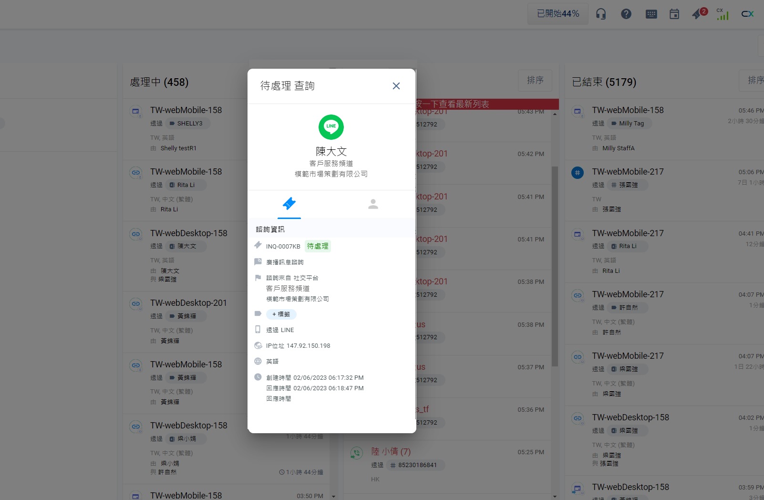Click the 已結束 (5179) column heading
This screenshot has width=764, height=500.
click(x=604, y=82)
